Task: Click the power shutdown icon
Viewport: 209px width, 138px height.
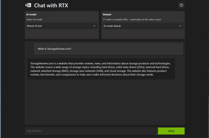Action: [181, 5]
